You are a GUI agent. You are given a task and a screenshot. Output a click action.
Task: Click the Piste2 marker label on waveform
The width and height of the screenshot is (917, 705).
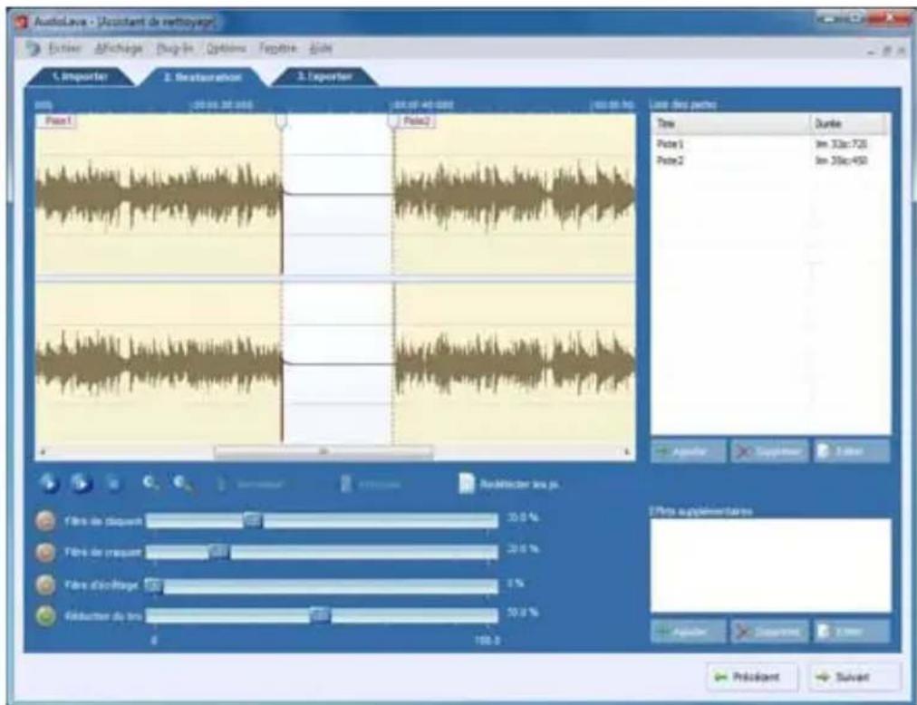pos(416,121)
